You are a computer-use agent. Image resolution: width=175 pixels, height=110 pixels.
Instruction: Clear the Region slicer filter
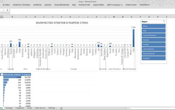pos(164,21)
